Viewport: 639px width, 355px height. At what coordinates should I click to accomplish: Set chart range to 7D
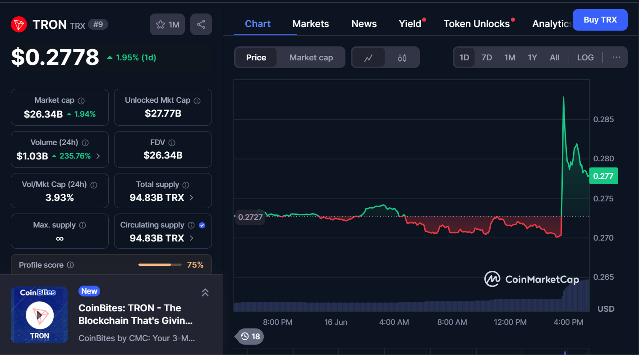click(487, 58)
